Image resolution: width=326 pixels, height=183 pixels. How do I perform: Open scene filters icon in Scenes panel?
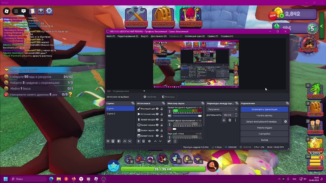click(119, 141)
